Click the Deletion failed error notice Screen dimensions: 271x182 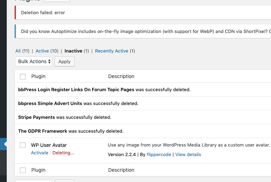pos(43,13)
